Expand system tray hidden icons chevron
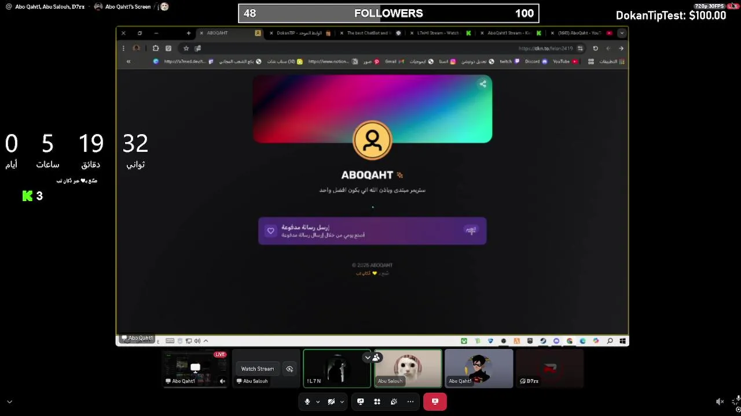Viewport: 741px width, 416px height. (x=206, y=341)
